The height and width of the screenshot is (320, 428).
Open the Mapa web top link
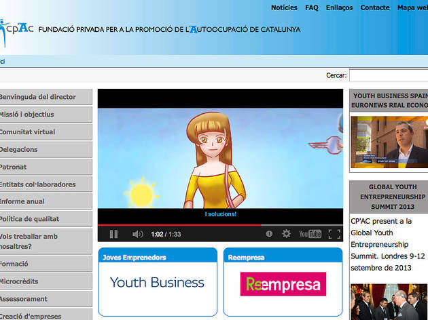[x=412, y=7]
